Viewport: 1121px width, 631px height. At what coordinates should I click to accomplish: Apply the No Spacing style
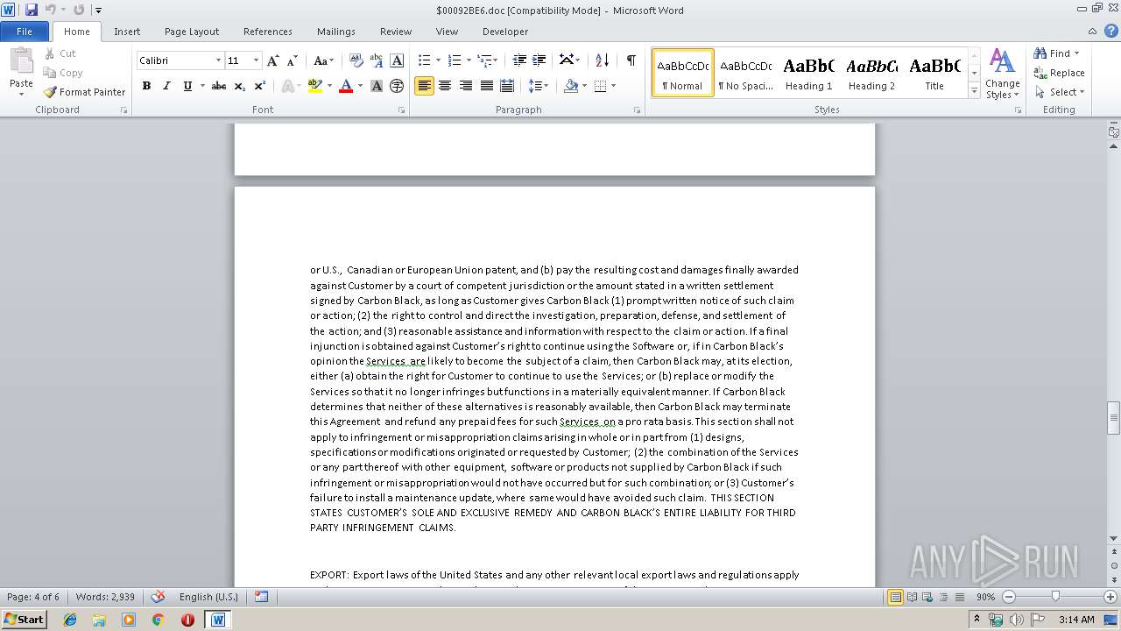point(745,73)
